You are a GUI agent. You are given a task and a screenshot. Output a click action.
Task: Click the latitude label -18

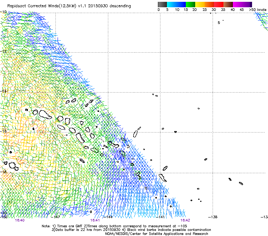coord(3,172)
